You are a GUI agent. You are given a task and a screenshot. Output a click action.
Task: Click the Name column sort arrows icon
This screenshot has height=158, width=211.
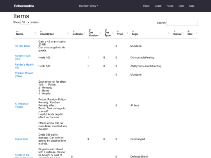35,33
